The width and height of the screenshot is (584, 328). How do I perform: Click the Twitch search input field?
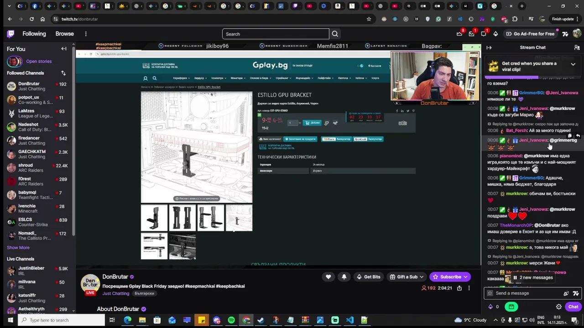tap(276, 34)
